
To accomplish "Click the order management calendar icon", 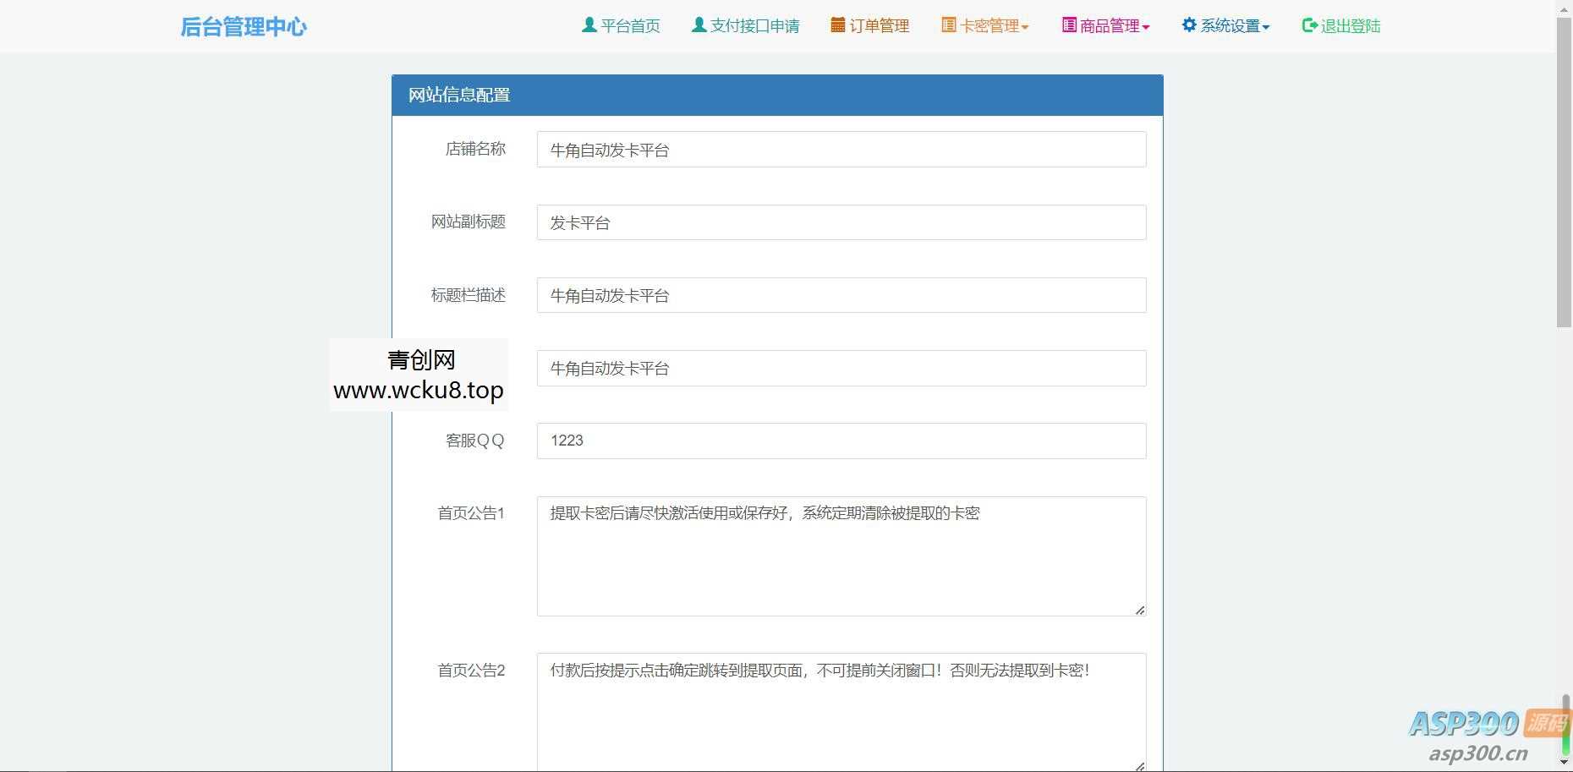I will click(x=836, y=25).
